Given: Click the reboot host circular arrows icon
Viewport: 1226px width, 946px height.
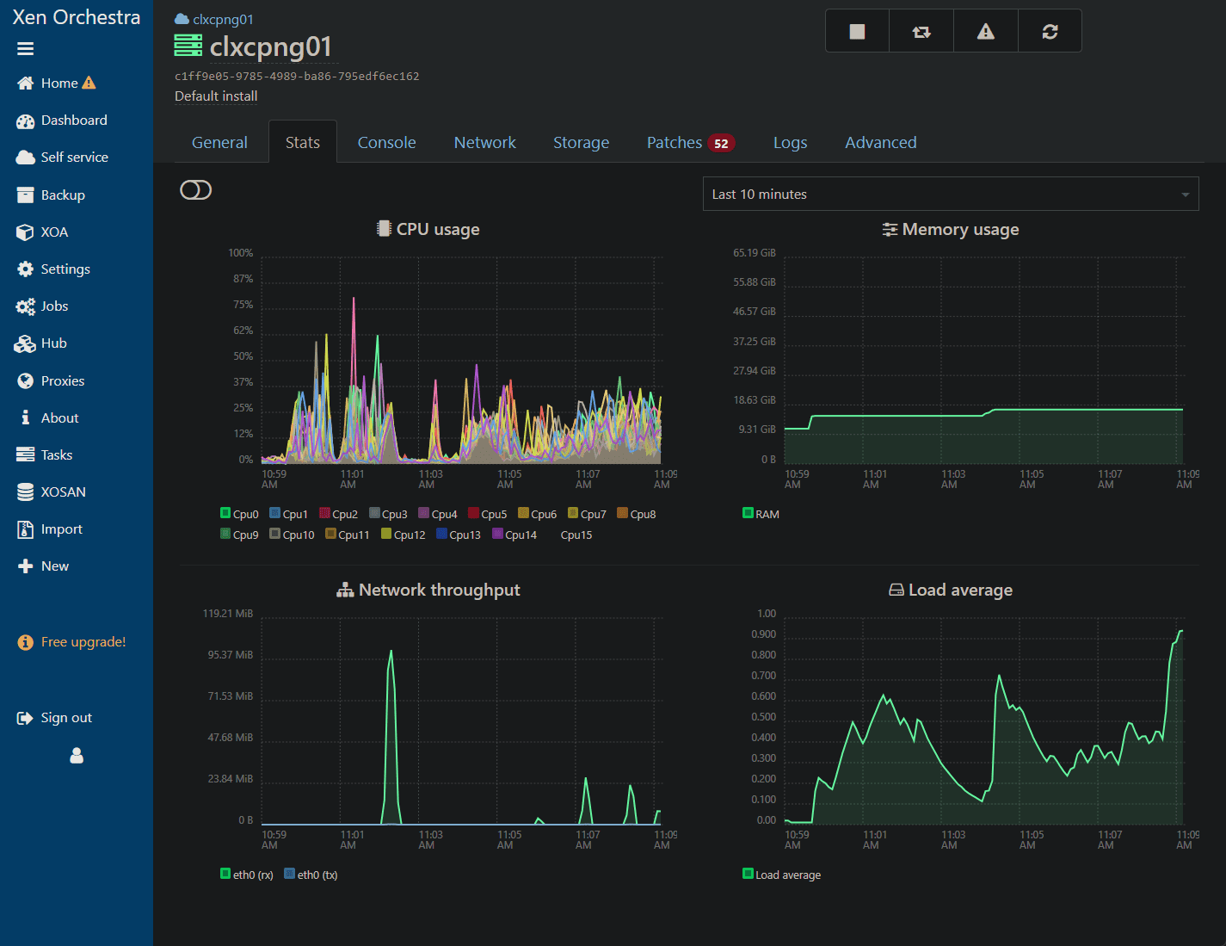Looking at the screenshot, I should 1050,32.
